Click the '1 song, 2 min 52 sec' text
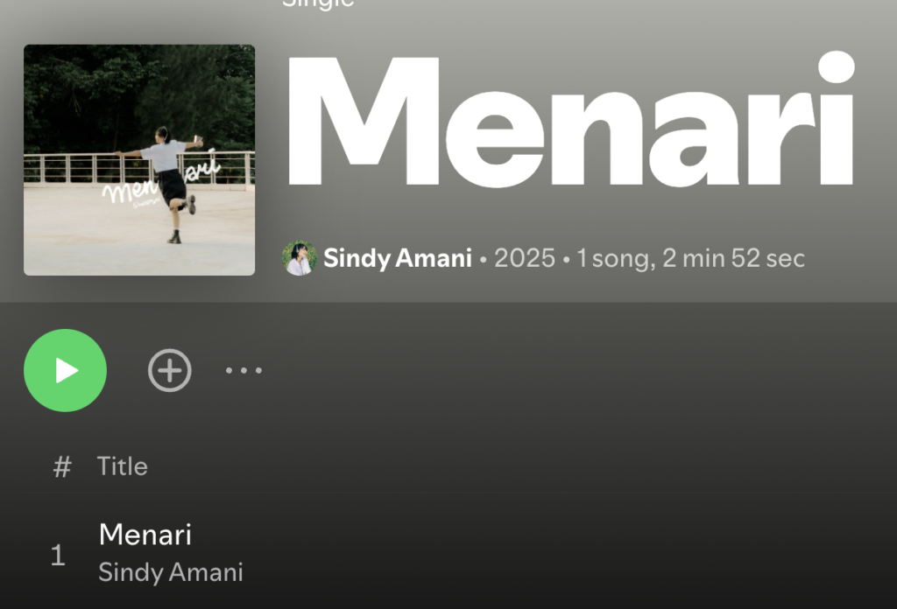897x609 pixels. (690, 258)
